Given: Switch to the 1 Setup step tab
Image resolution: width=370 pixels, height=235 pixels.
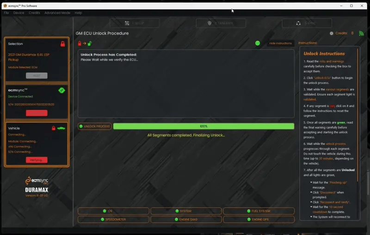Looking at the screenshot, I should tap(135, 23).
